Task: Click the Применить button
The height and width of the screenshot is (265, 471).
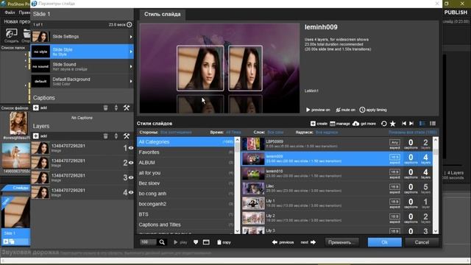Action: point(341,242)
